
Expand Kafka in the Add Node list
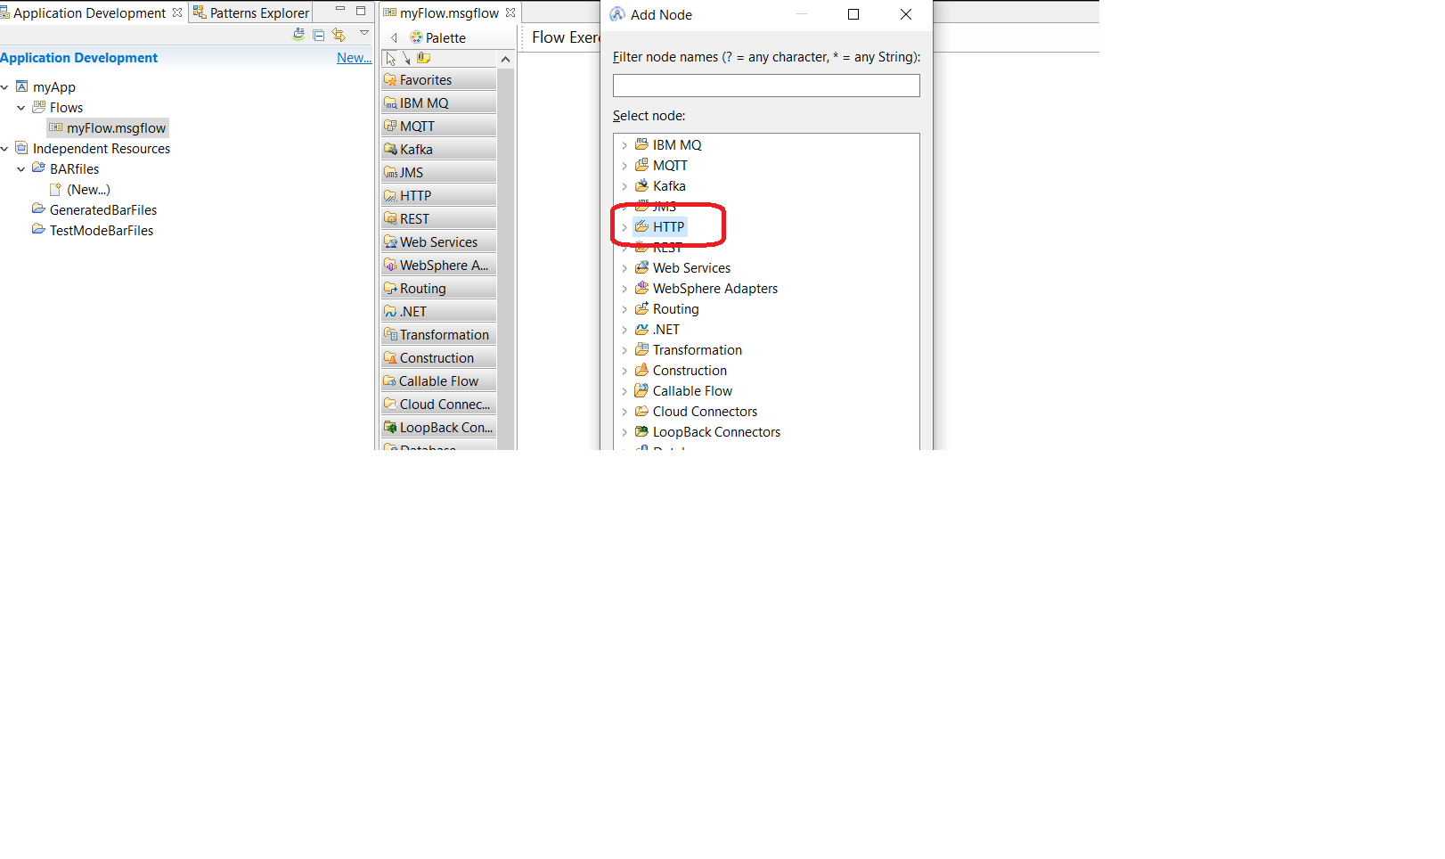(x=625, y=186)
